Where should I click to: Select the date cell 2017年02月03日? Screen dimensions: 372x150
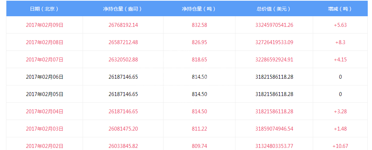[44, 129]
